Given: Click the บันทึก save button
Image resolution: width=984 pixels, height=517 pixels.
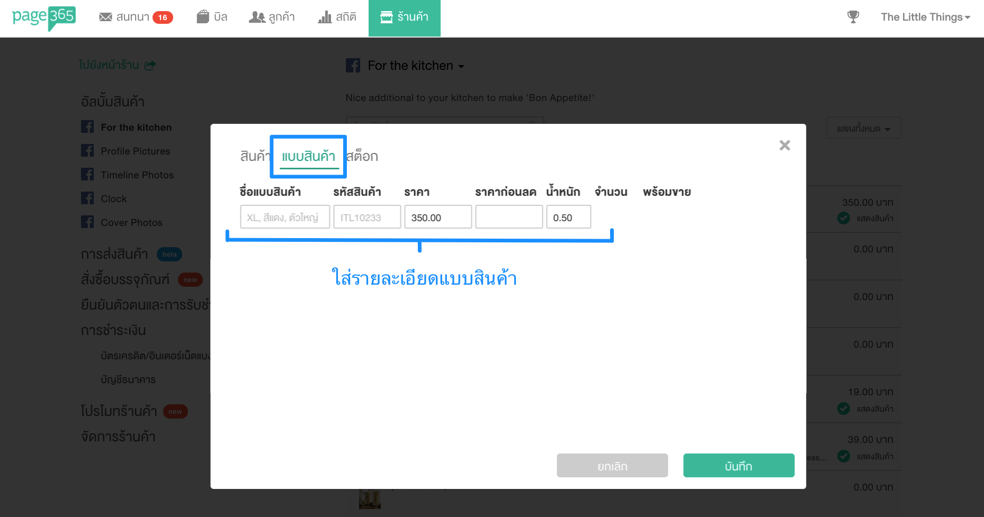Looking at the screenshot, I should 739,466.
